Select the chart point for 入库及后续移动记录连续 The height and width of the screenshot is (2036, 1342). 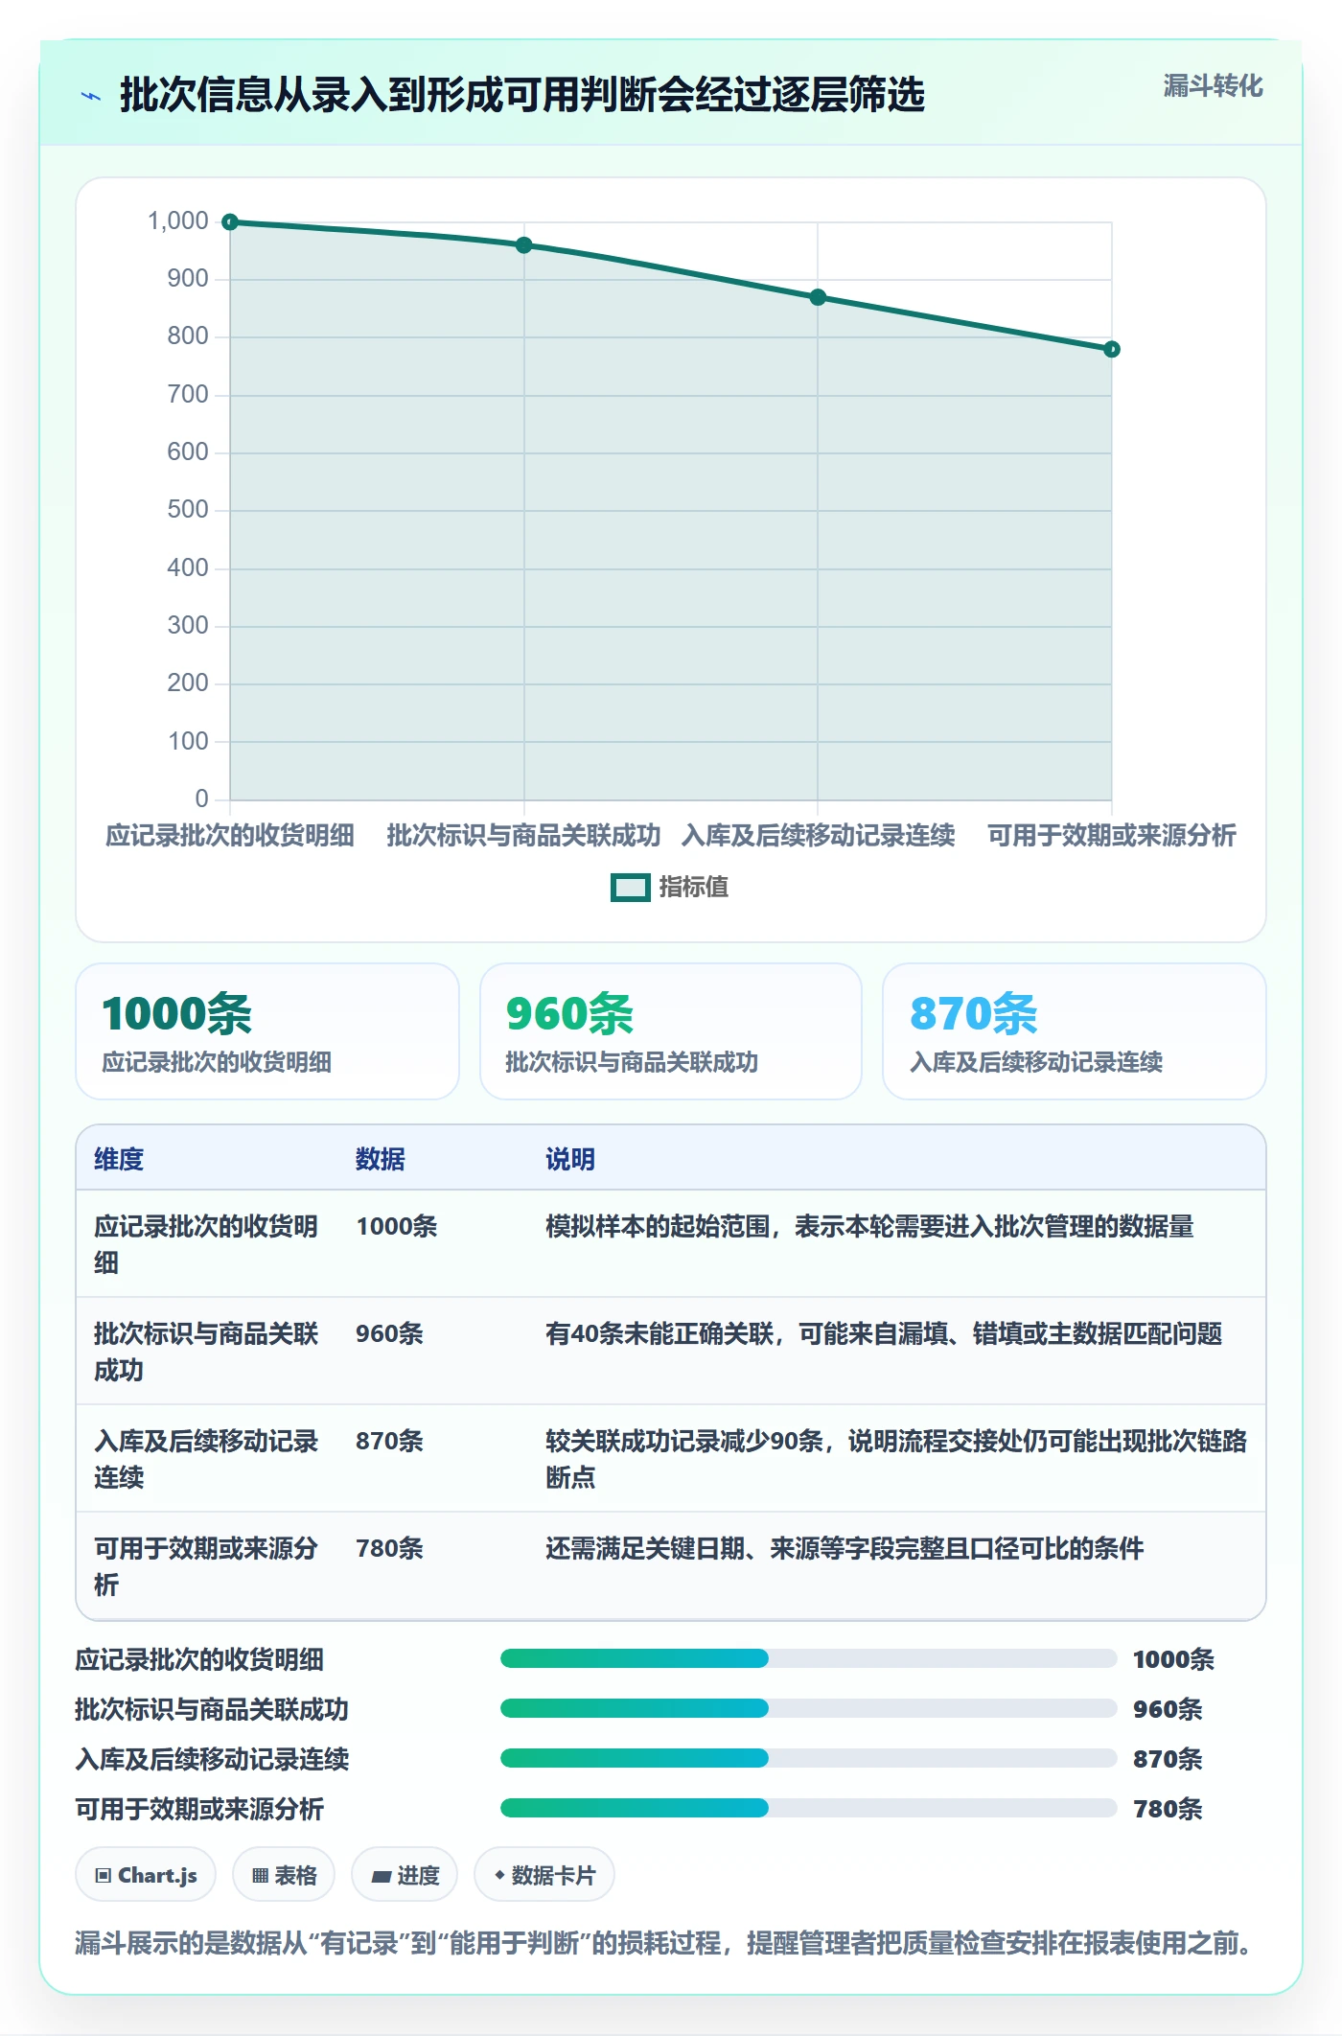click(x=818, y=297)
